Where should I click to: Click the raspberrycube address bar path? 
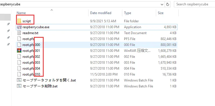click(10, 4)
